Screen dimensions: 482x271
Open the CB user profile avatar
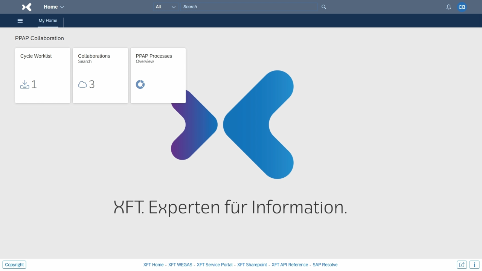click(x=462, y=7)
